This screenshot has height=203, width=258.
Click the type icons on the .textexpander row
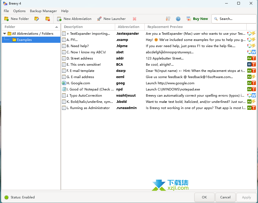[x=252, y=34]
